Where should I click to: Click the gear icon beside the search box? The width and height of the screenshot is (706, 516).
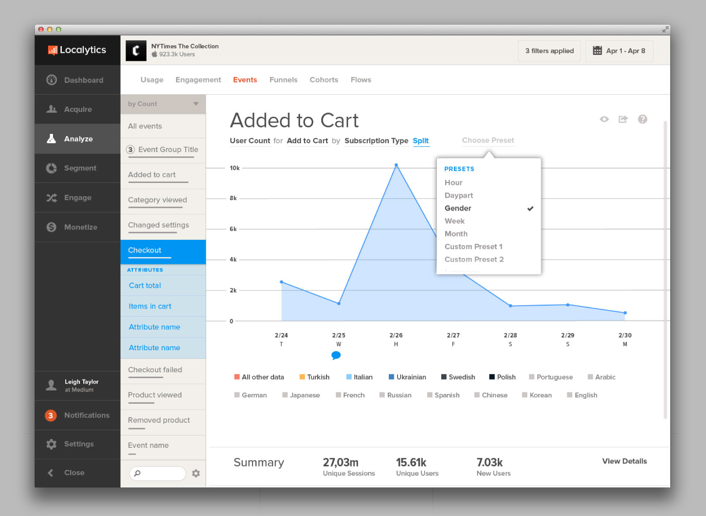click(196, 473)
